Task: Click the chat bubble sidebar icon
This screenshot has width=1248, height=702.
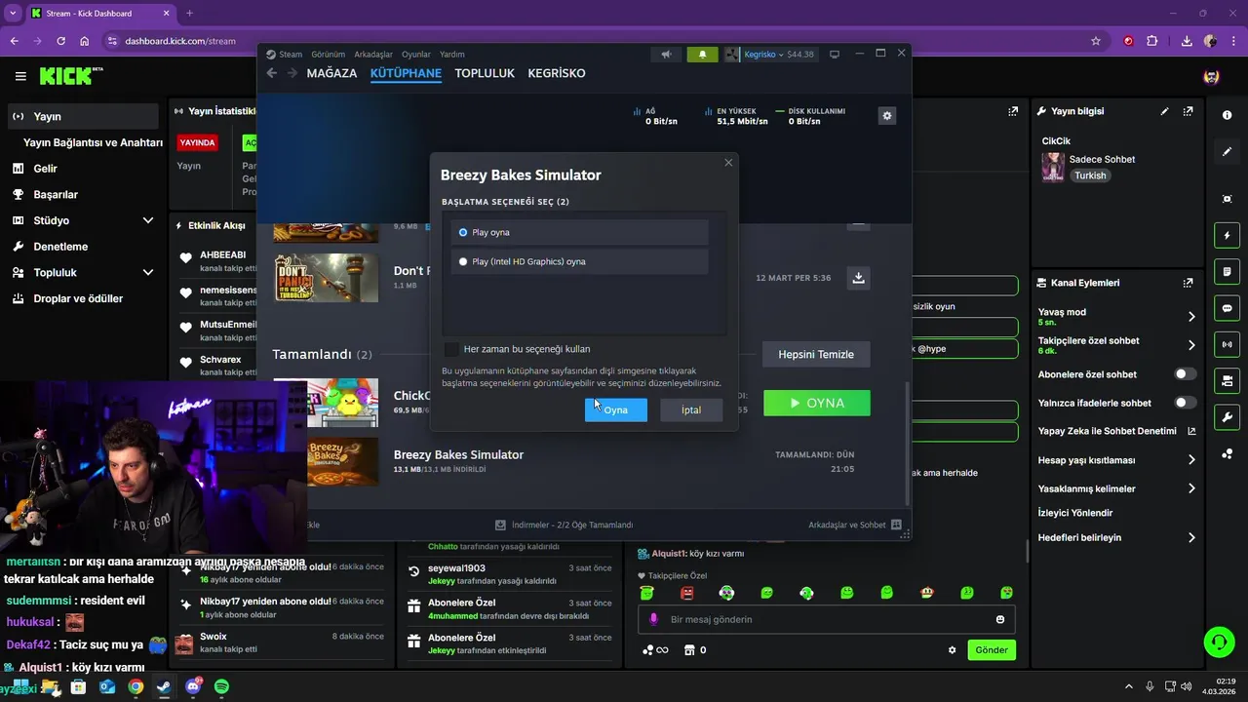Action: [x=1227, y=308]
